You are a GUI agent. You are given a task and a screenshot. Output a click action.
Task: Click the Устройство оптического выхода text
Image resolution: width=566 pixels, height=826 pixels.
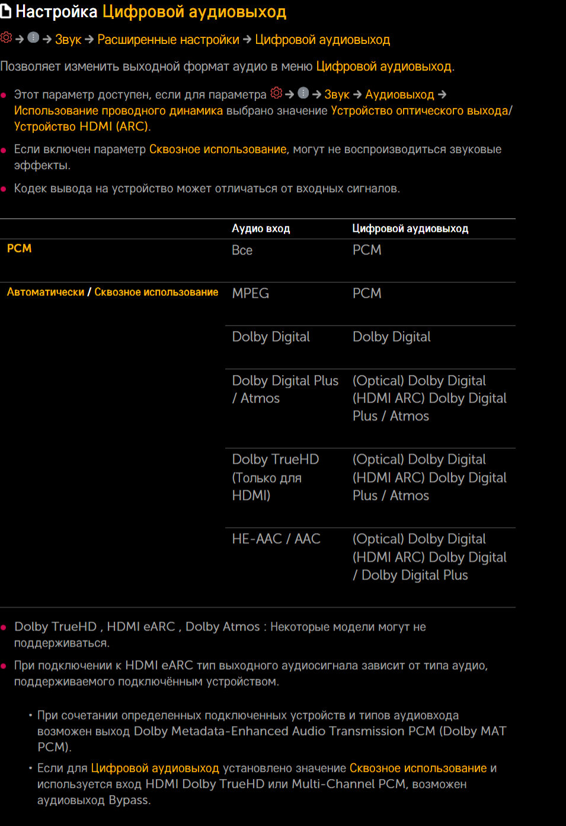point(420,111)
